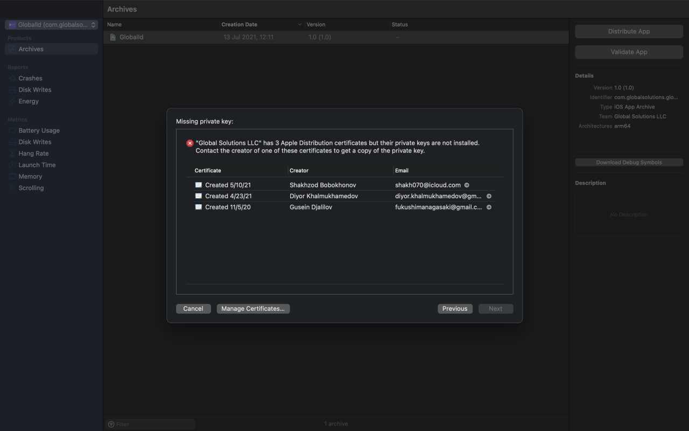Click the Hang Rate sidebar icon
Image resolution: width=689 pixels, height=431 pixels.
[12, 154]
